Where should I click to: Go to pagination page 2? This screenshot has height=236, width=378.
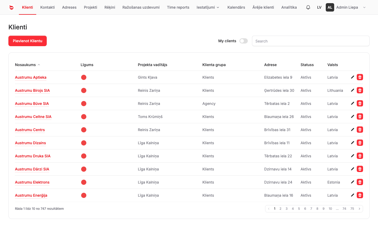point(280,209)
